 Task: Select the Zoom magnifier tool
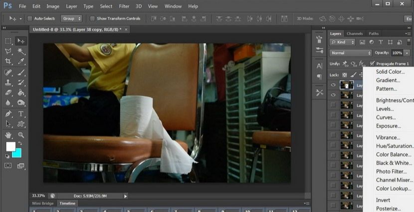tap(21, 135)
